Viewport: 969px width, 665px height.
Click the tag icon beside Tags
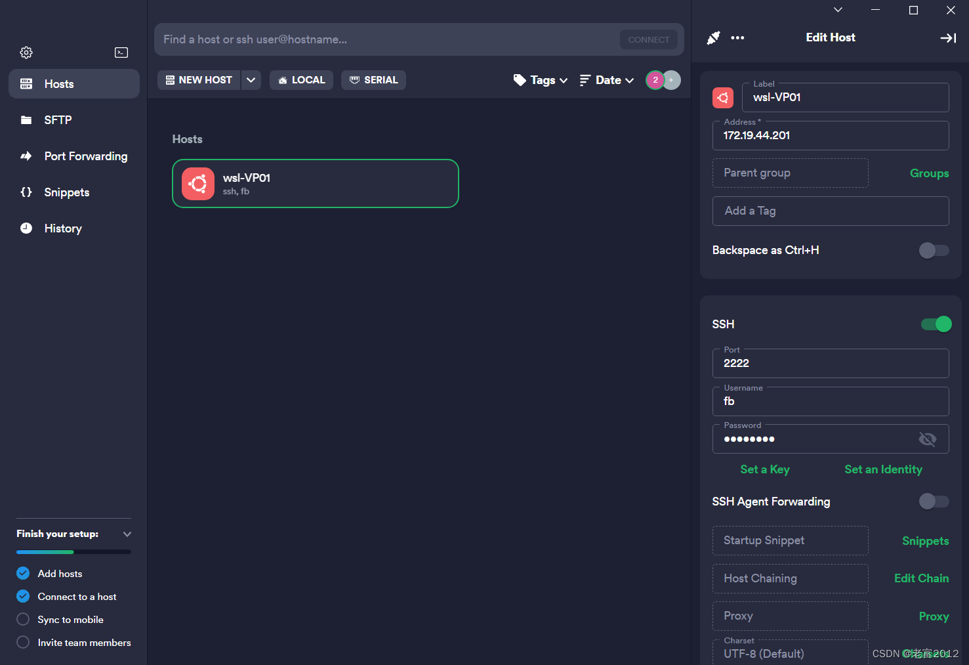click(520, 80)
